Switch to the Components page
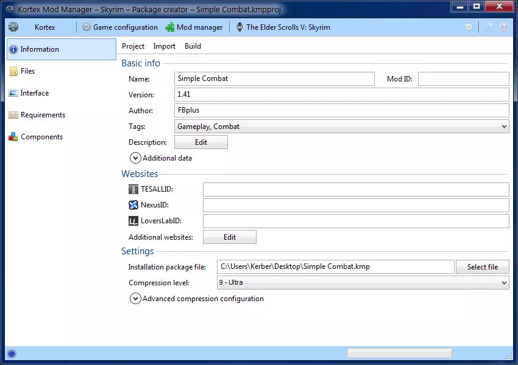 pyautogui.click(x=62, y=137)
